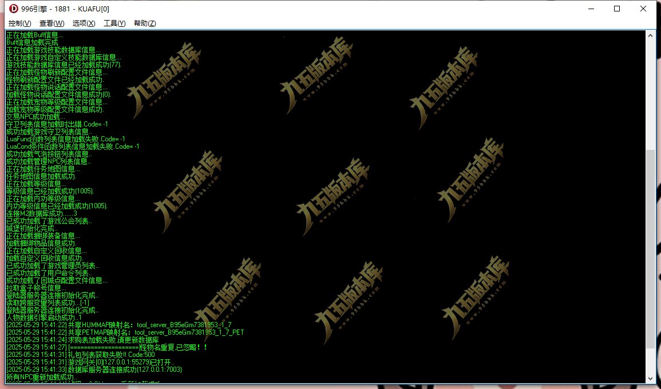
Task: Select the line '所有NPC重新加载成功..'
Action: (x=42, y=377)
